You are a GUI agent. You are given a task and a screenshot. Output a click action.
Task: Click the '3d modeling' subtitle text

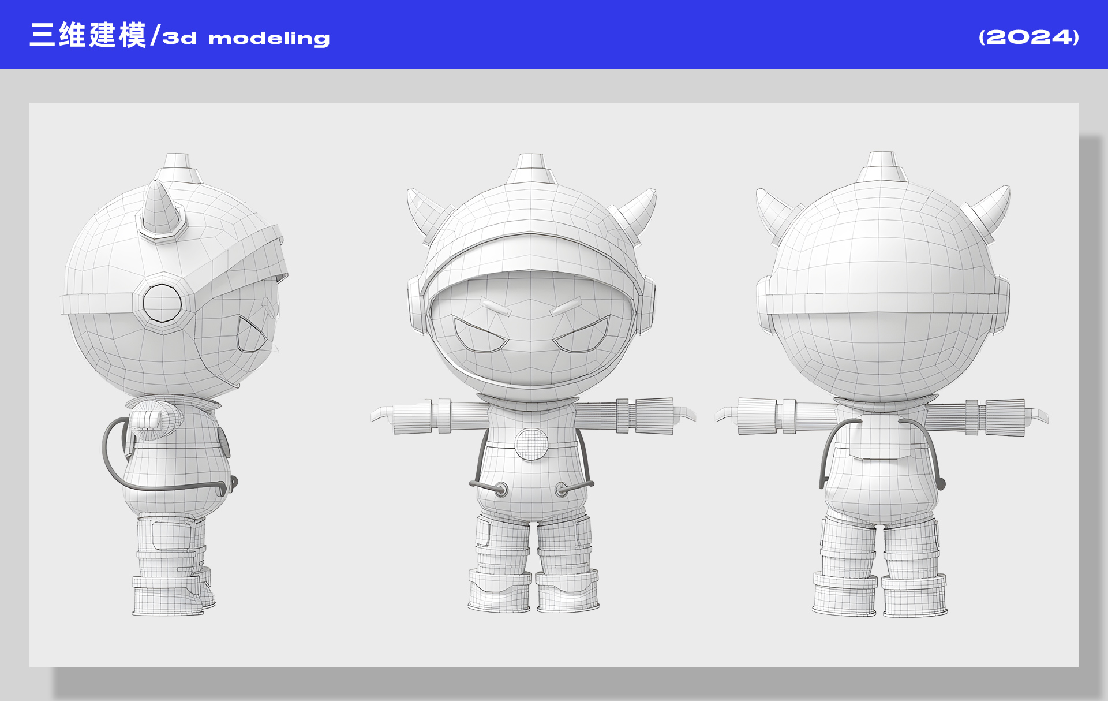(246, 39)
